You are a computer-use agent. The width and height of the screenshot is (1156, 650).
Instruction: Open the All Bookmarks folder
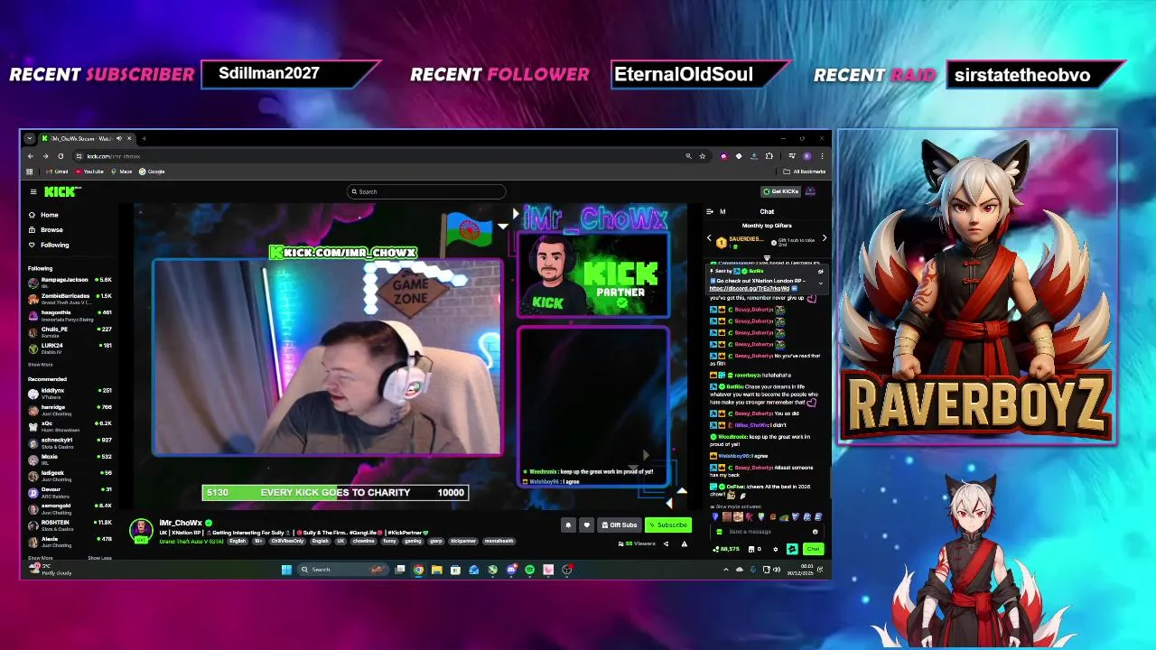tap(805, 172)
